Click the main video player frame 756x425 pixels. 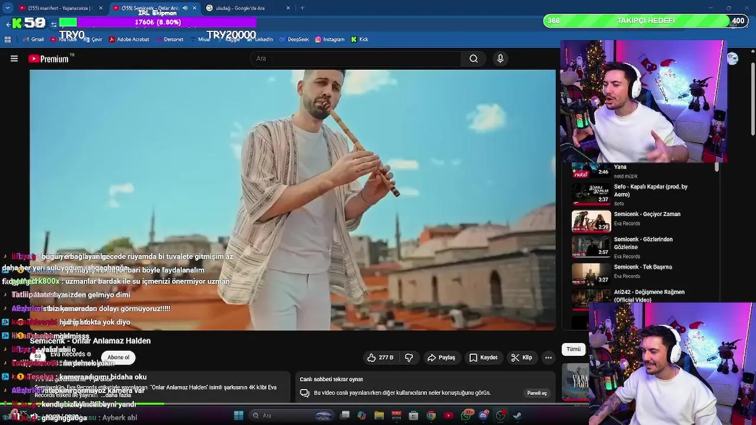[x=292, y=200]
